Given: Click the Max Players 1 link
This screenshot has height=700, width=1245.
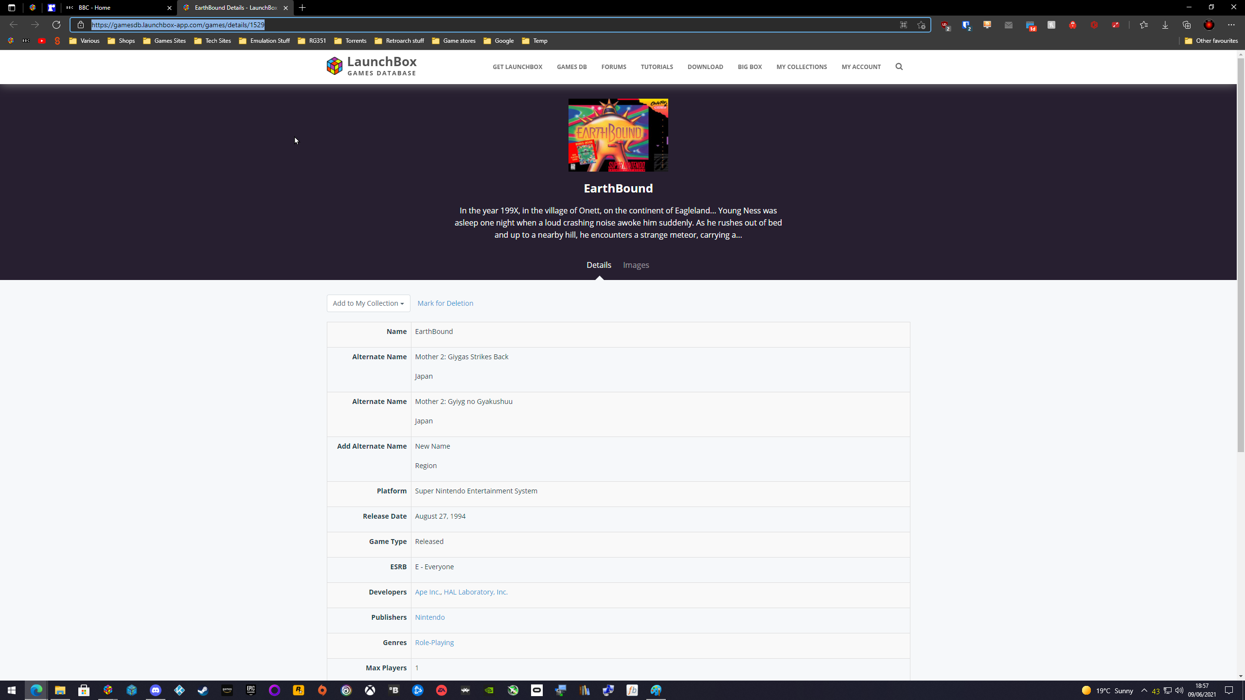Looking at the screenshot, I should coord(417,668).
